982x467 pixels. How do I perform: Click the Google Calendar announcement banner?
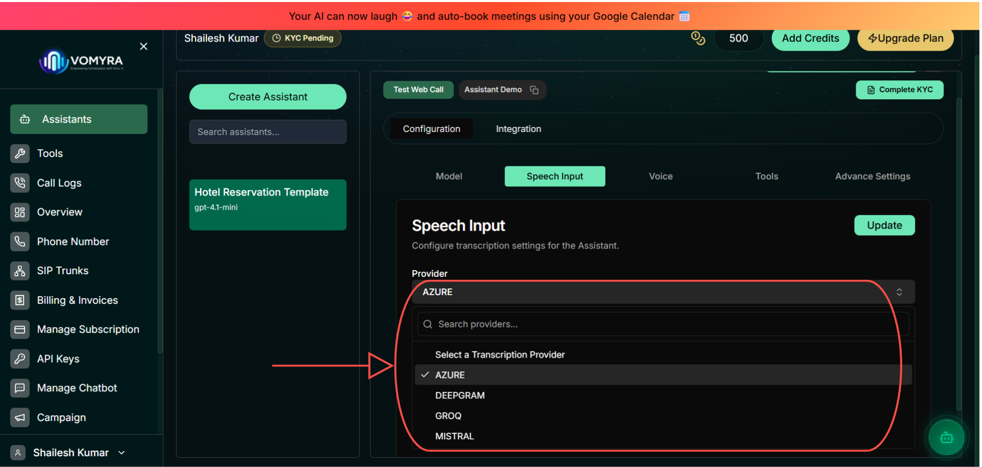(490, 16)
